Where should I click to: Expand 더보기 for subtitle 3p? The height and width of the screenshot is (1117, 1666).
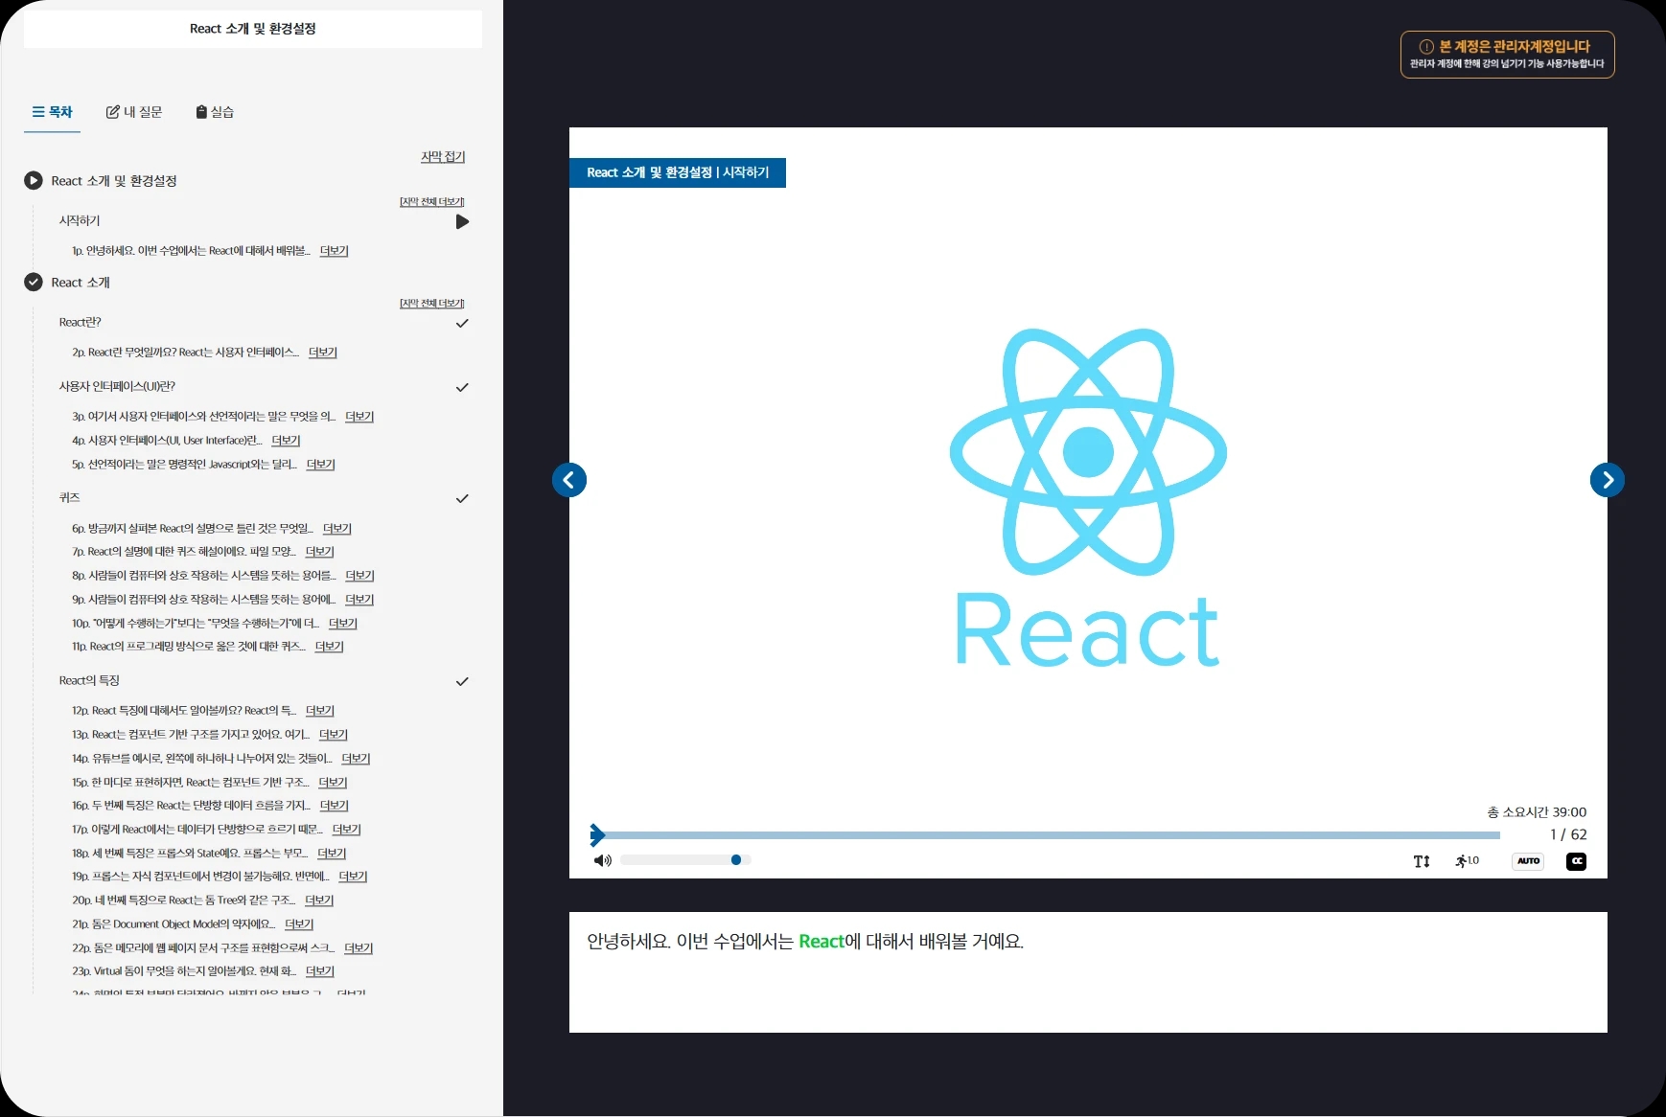click(359, 417)
